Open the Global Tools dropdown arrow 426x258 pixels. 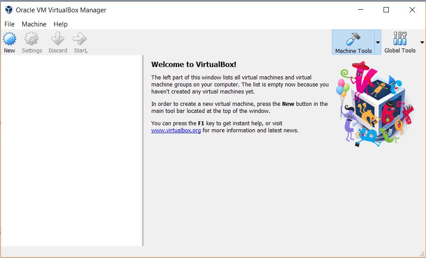422,42
